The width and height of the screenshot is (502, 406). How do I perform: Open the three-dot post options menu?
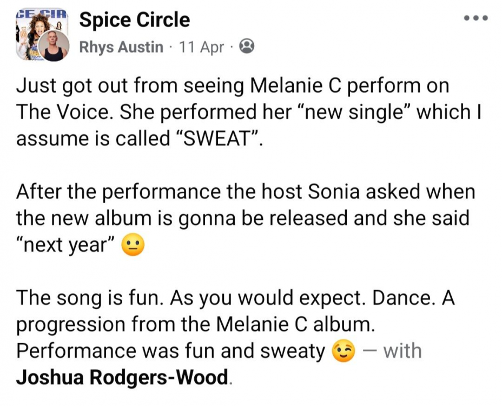click(476, 18)
